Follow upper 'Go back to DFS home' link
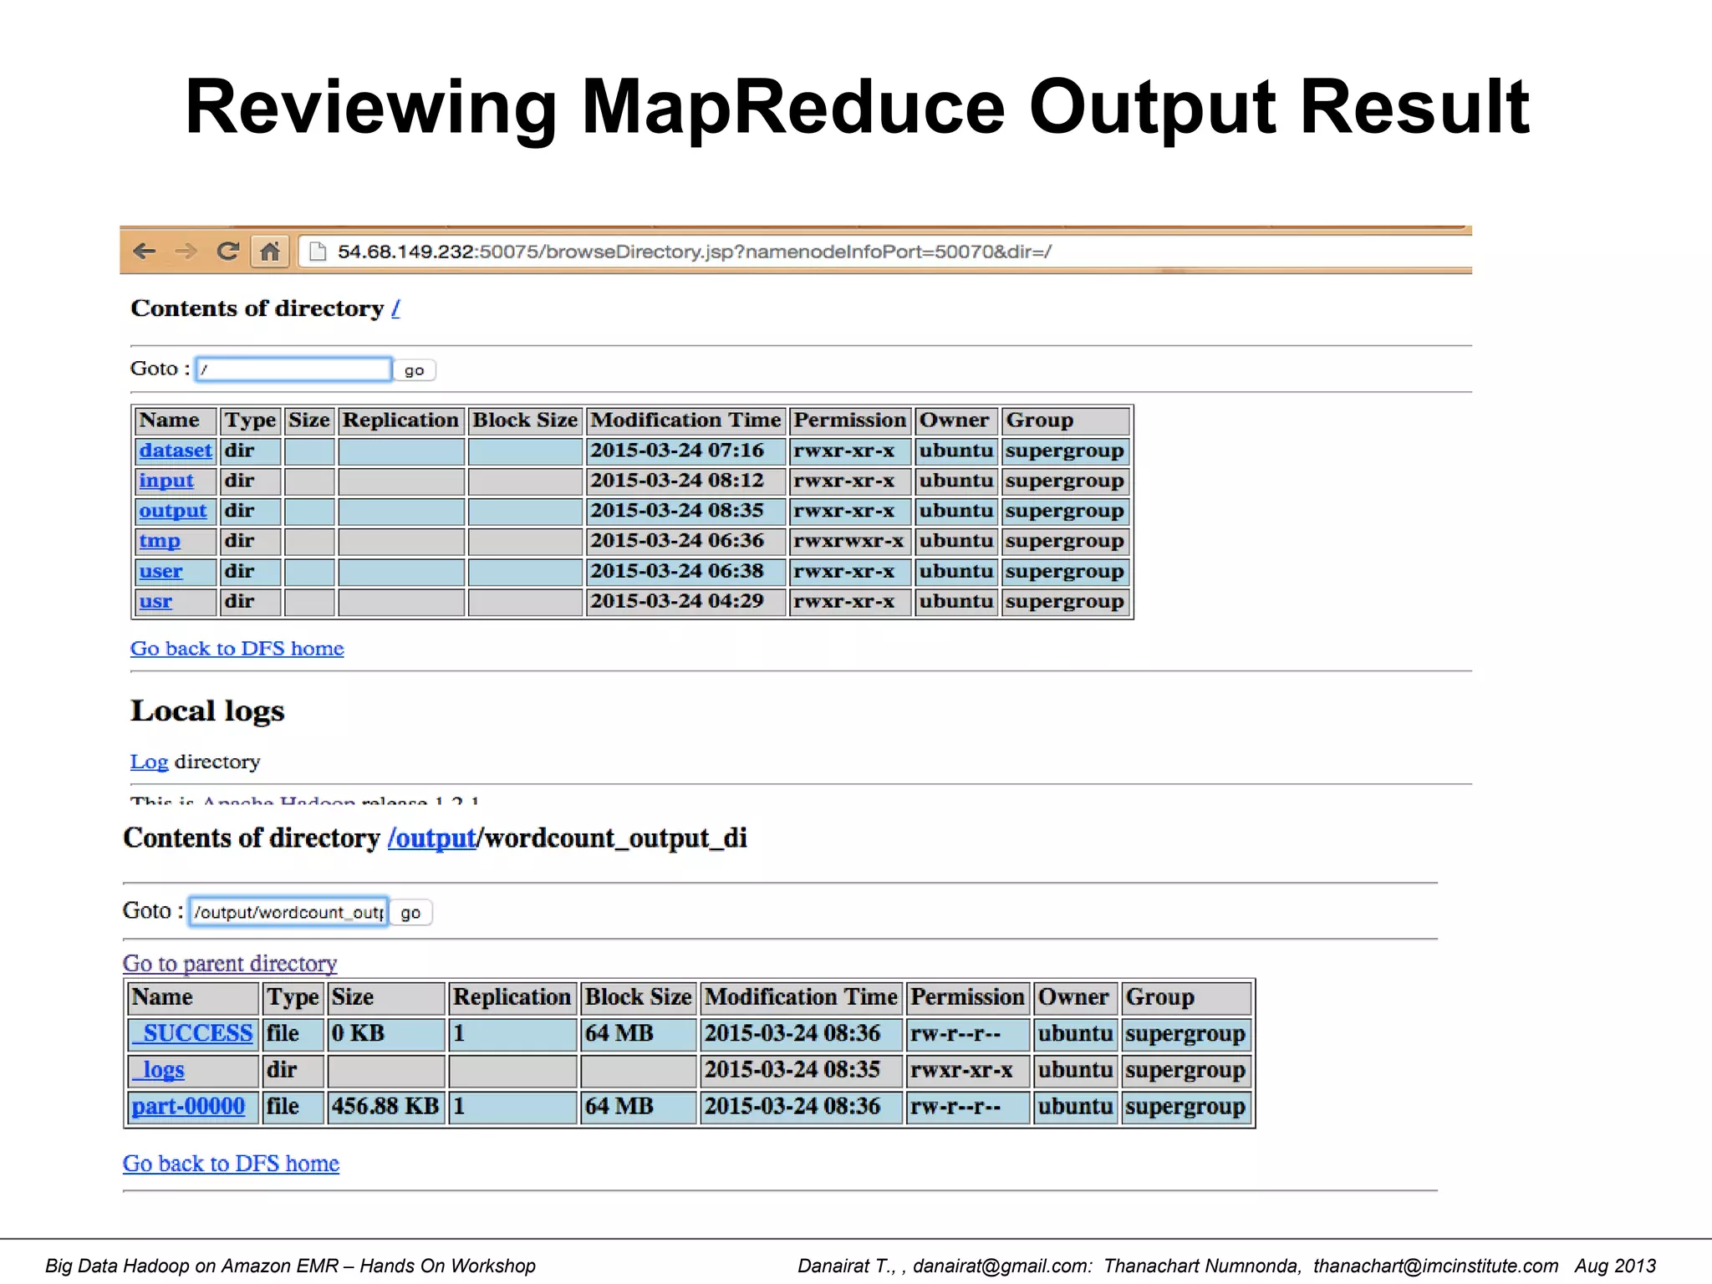The height and width of the screenshot is (1284, 1712). (x=237, y=649)
